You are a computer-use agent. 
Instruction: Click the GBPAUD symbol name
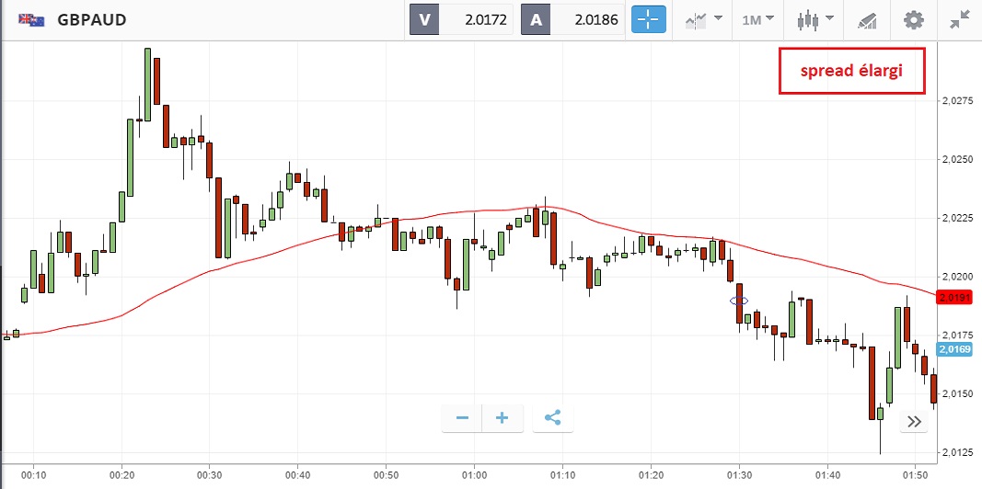point(92,19)
